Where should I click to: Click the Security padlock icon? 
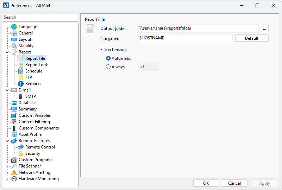[x=21, y=153]
